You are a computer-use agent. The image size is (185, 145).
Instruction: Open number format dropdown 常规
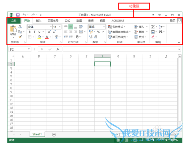click(x=104, y=27)
